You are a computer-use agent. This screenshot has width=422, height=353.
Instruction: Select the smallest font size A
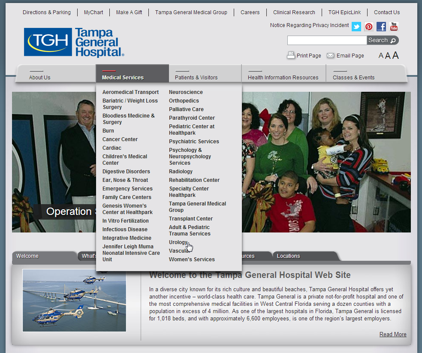(381, 56)
